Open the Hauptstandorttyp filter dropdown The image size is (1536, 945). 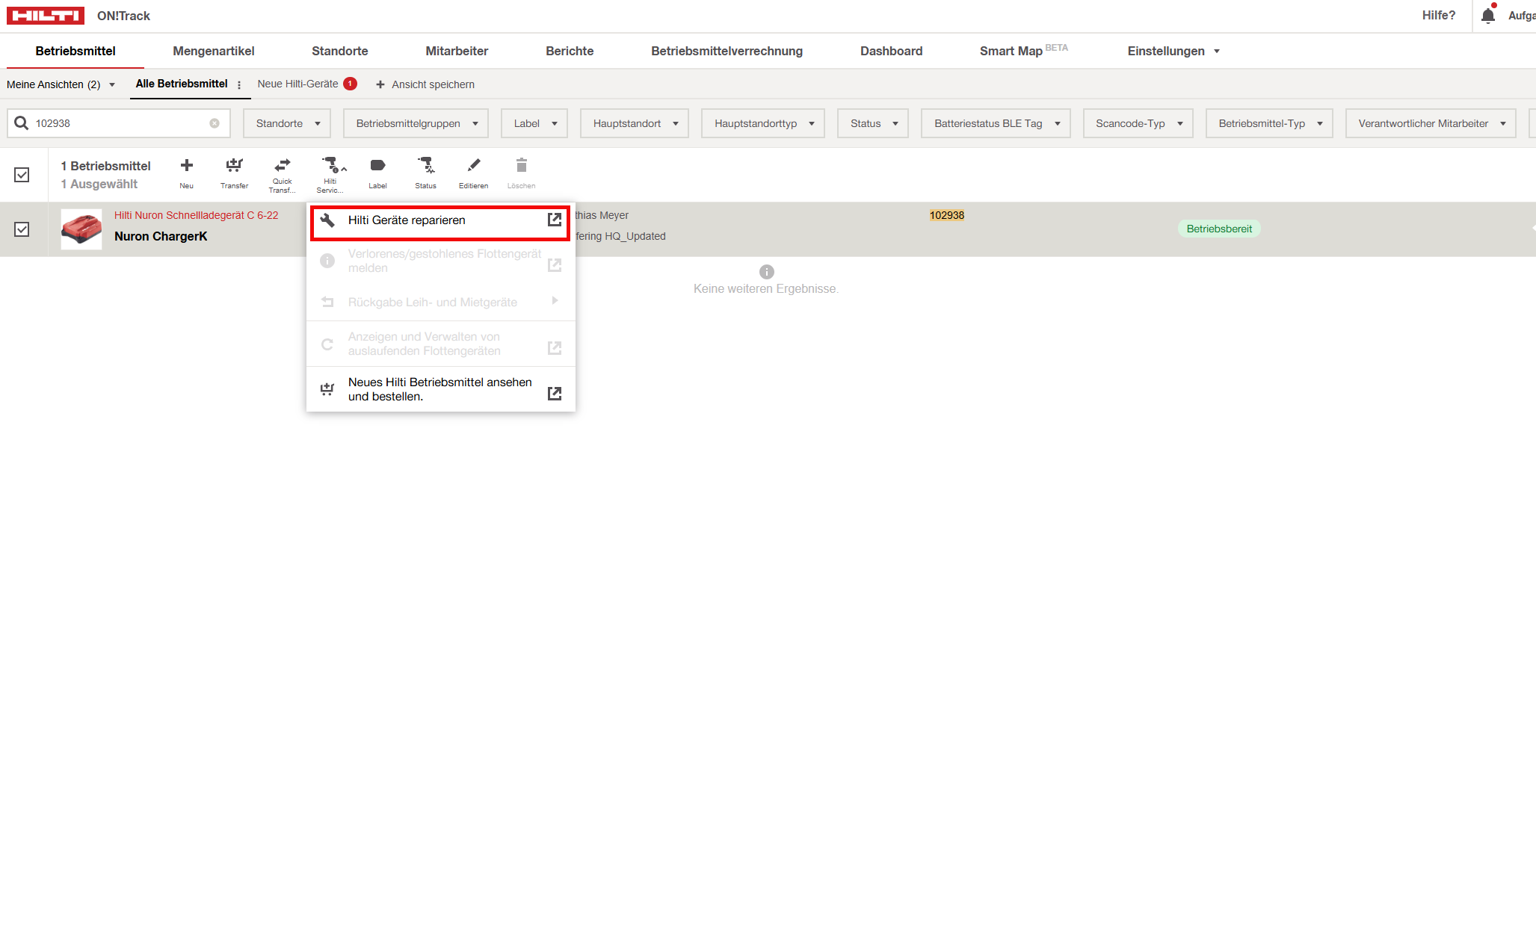763,123
